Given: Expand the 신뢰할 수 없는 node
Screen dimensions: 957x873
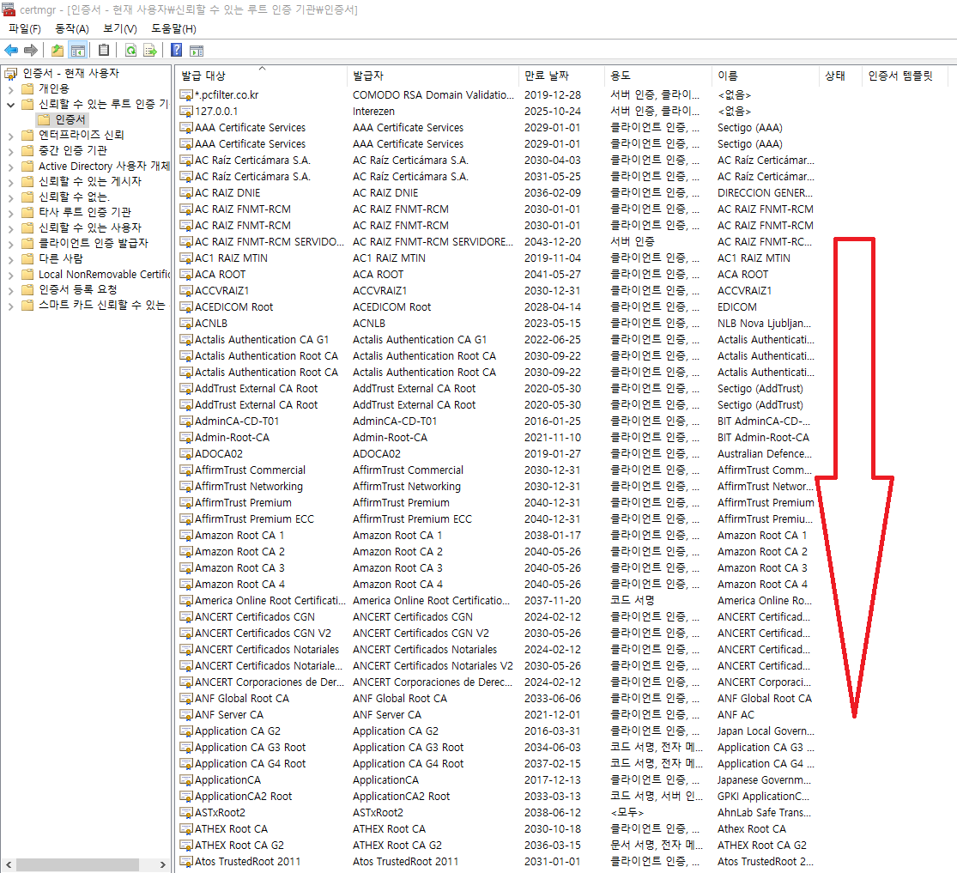Looking at the screenshot, I should 10,197.
